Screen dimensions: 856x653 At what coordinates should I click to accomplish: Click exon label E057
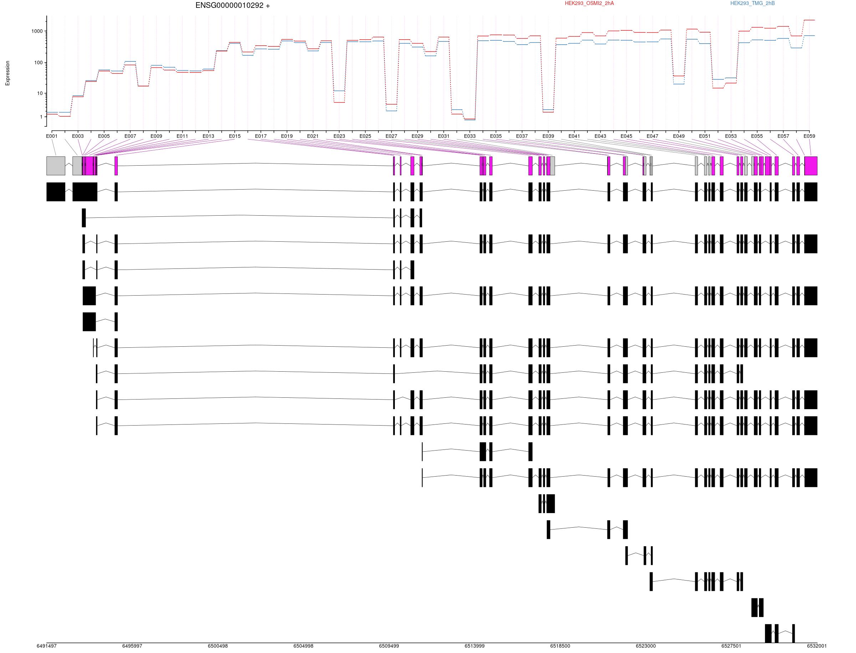pyautogui.click(x=783, y=136)
